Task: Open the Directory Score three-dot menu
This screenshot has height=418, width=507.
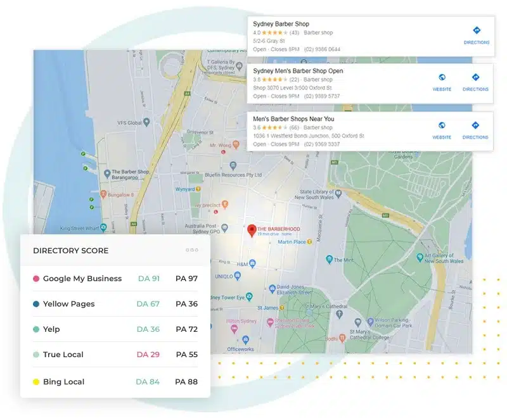Action: pyautogui.click(x=192, y=250)
